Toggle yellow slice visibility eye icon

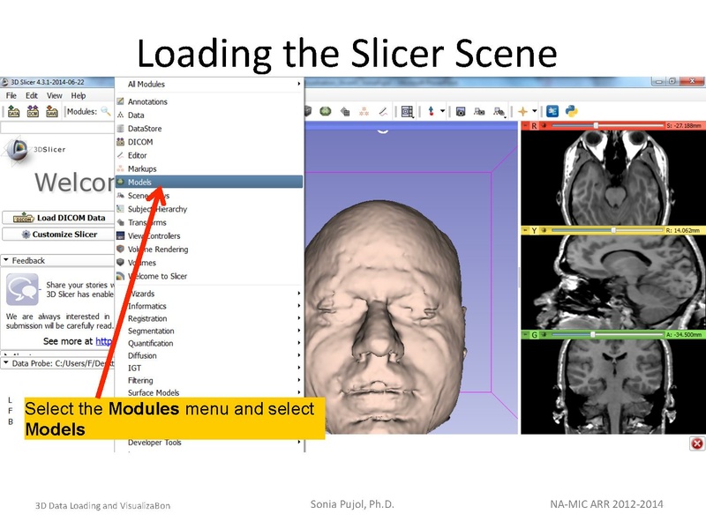[544, 230]
